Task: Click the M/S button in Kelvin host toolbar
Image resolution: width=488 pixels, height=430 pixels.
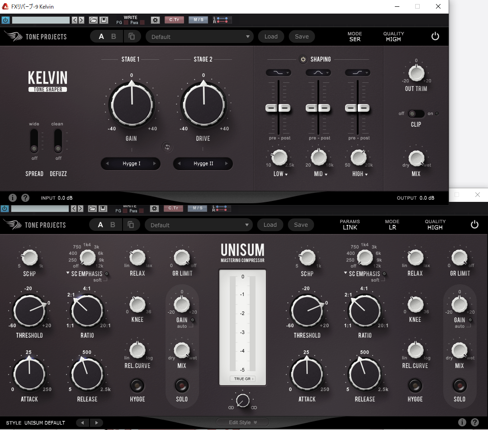Action: point(198,20)
